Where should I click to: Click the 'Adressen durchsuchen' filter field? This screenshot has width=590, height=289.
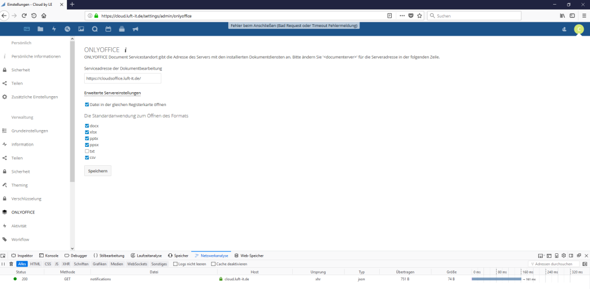[554, 264]
